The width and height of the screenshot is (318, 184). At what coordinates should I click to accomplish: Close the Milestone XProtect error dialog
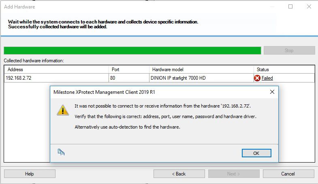(272, 92)
